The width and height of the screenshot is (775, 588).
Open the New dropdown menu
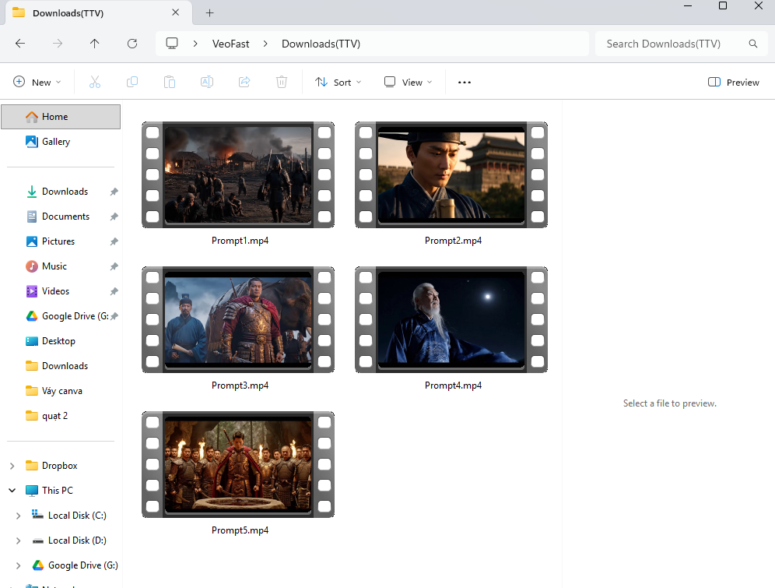coord(37,82)
